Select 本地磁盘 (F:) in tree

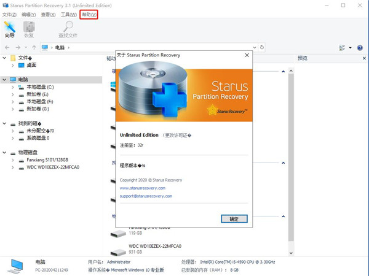[x=40, y=102]
